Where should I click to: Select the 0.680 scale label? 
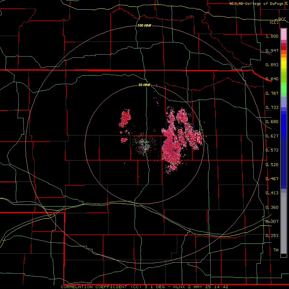(x=272, y=122)
